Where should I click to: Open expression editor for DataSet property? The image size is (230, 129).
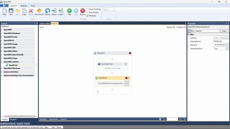tap(227, 38)
